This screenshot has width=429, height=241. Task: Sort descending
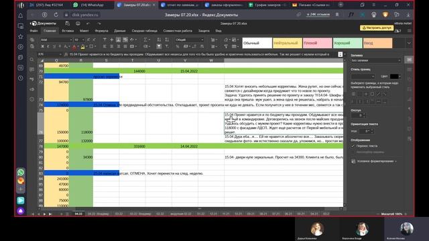pyautogui.click(x=167, y=40)
